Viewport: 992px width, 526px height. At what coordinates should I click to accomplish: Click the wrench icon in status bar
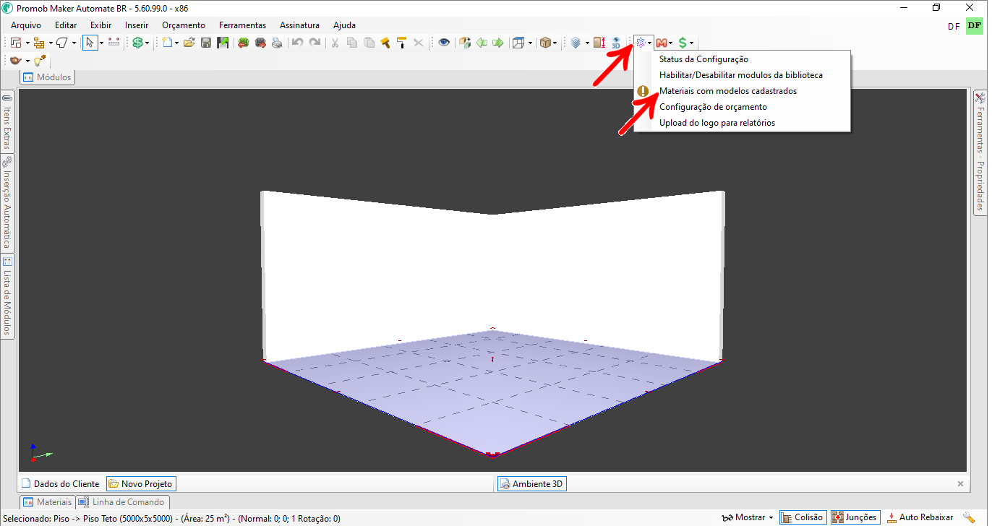click(969, 517)
